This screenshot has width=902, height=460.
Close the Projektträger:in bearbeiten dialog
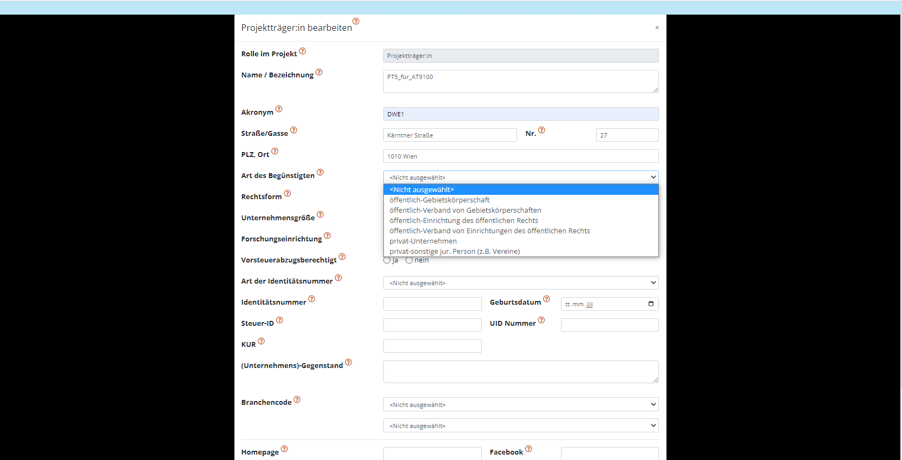657,28
